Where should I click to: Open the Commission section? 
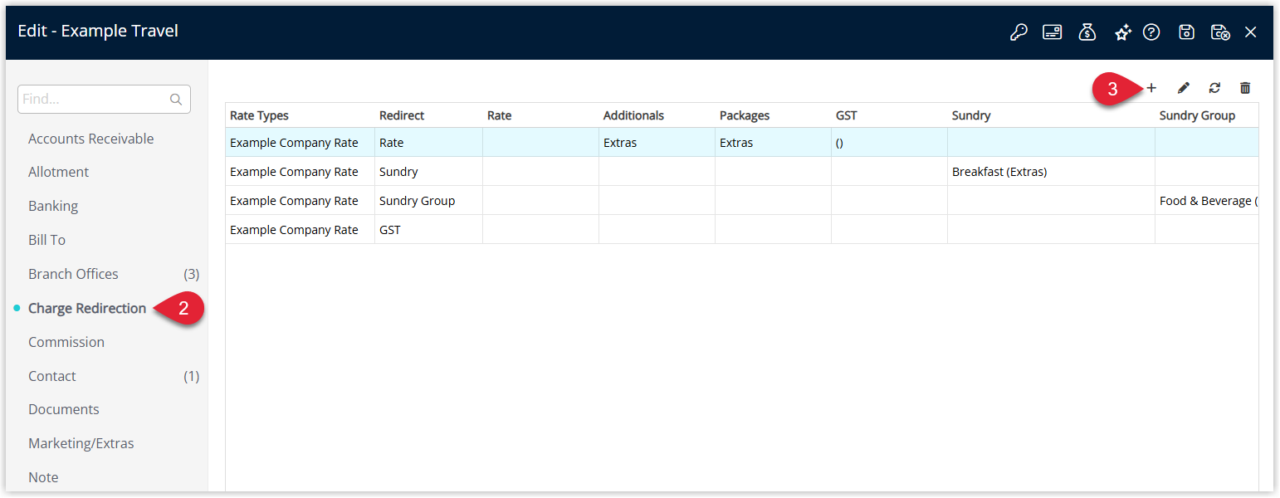tap(66, 342)
